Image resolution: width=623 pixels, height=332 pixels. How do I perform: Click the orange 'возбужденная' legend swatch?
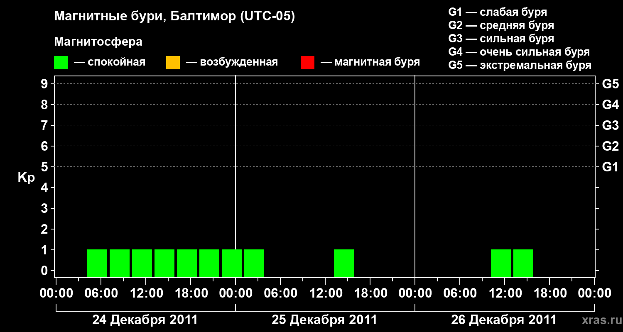pos(173,63)
